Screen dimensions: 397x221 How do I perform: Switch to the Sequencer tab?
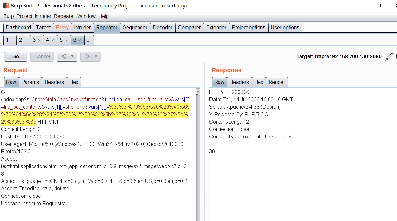(x=135, y=28)
